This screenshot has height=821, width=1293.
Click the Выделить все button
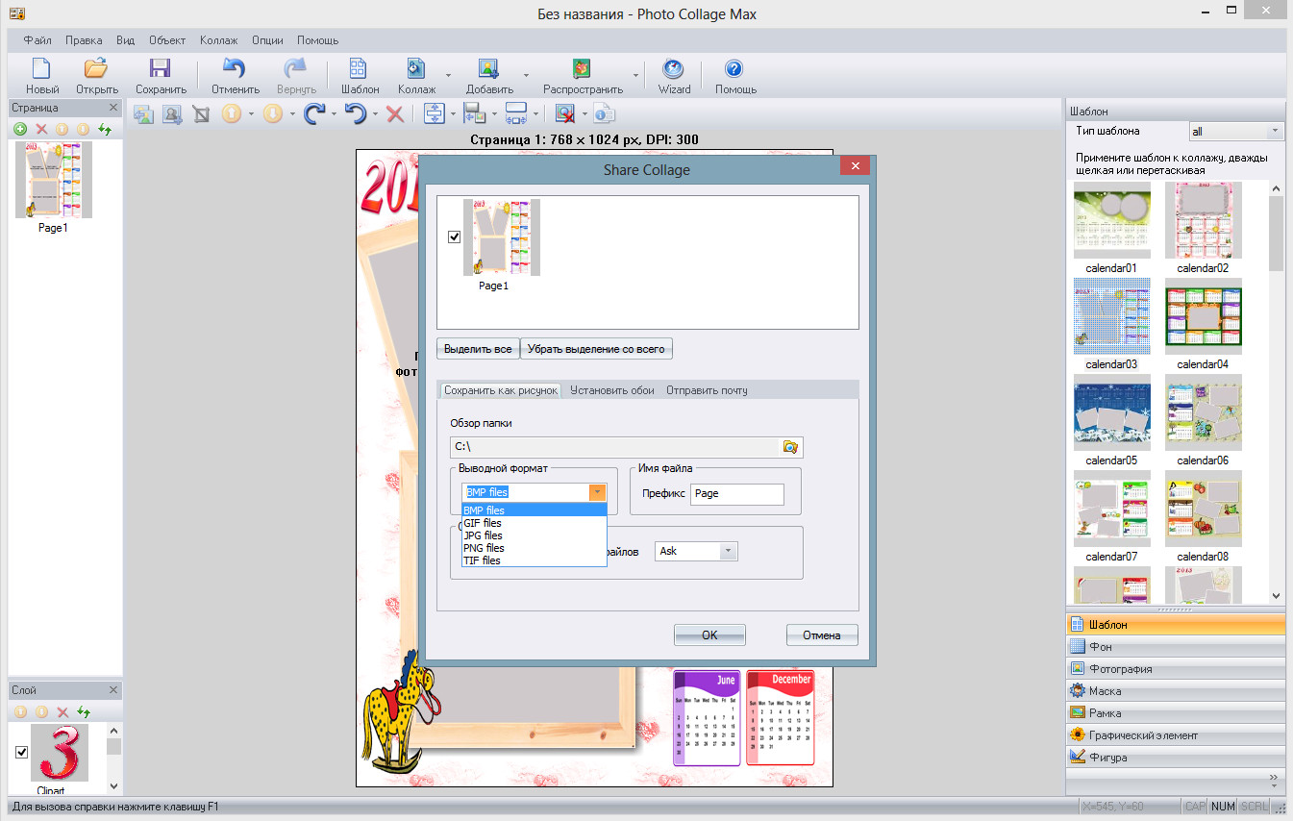[x=478, y=349]
